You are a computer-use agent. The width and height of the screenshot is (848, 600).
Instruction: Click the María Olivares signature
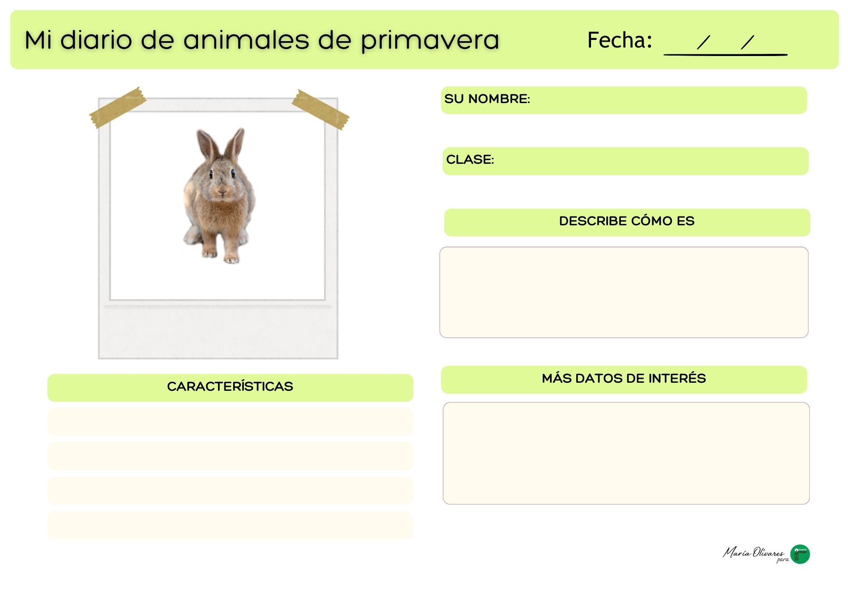pyautogui.click(x=753, y=553)
